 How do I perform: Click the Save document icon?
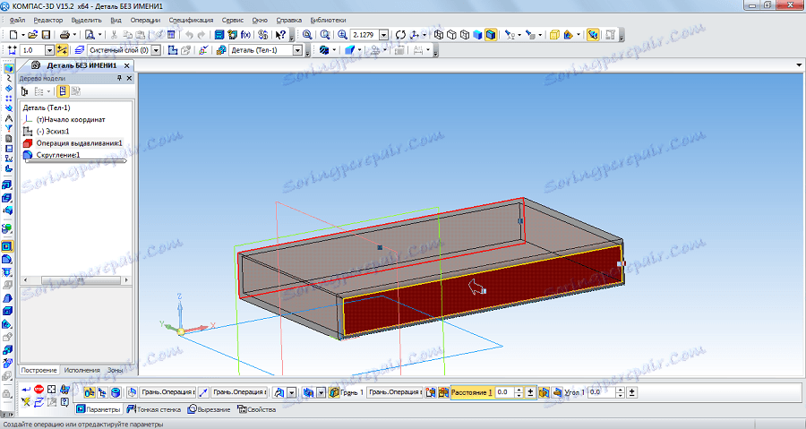[45, 35]
